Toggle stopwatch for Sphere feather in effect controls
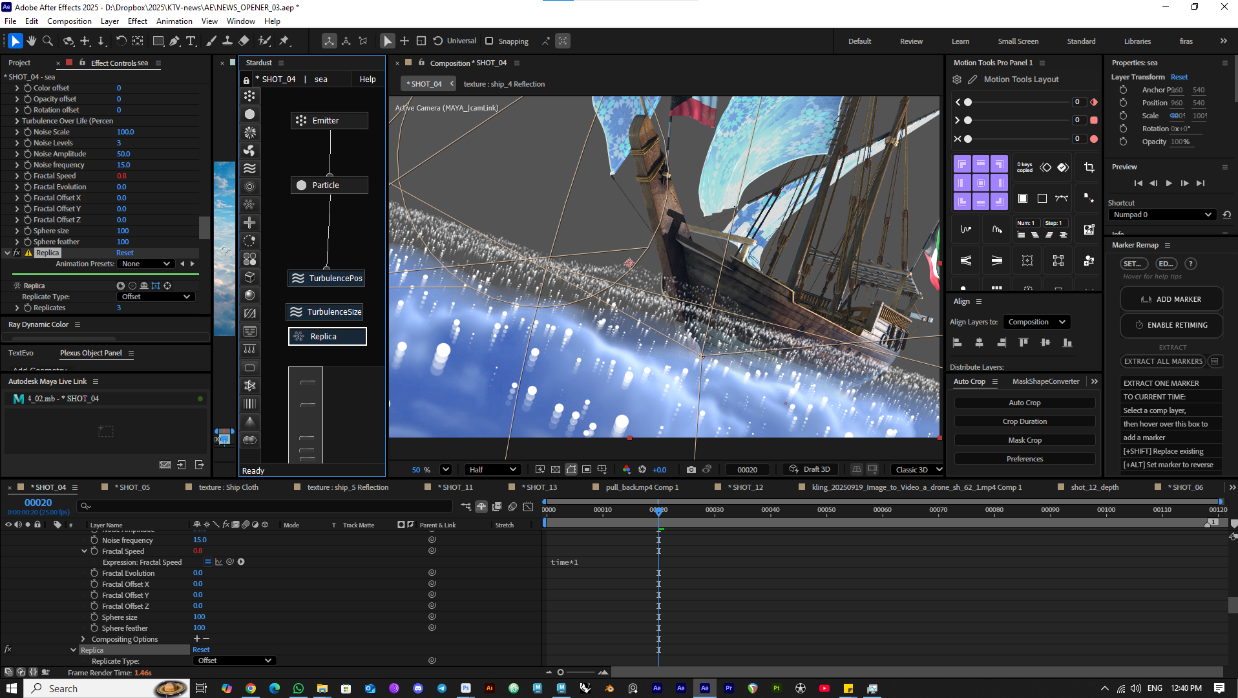This screenshot has width=1238, height=698. tap(28, 242)
